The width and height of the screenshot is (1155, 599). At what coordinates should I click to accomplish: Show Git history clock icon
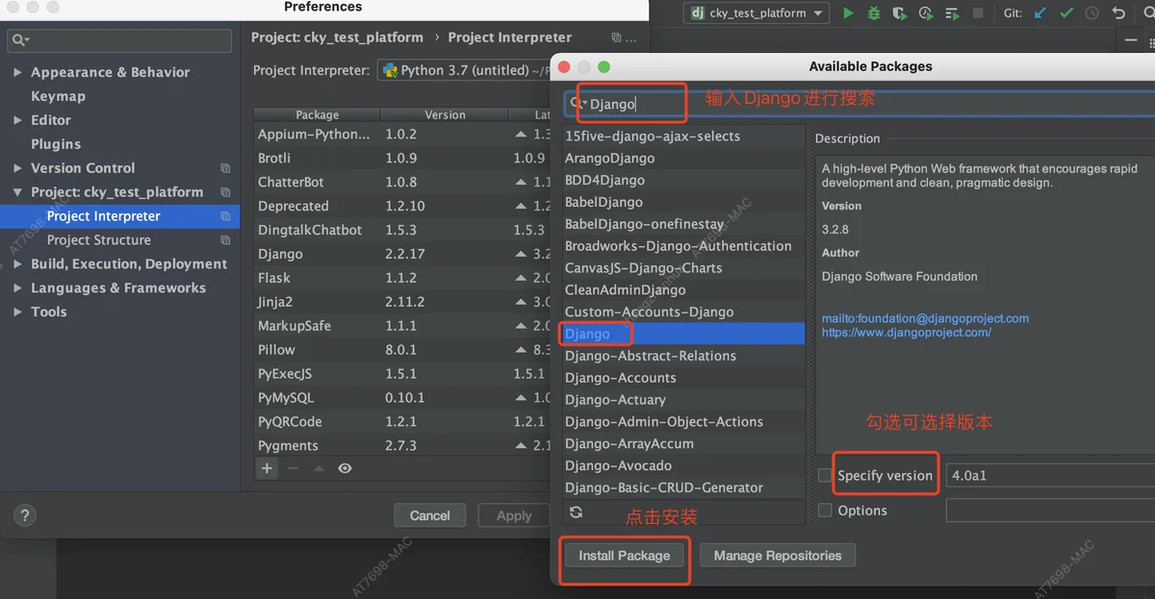1092,13
